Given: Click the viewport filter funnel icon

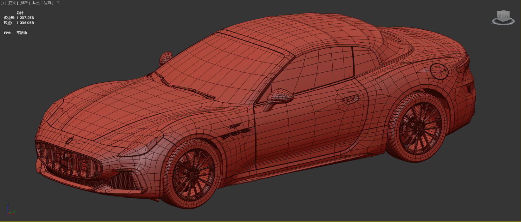Looking at the screenshot, I should point(58,3).
